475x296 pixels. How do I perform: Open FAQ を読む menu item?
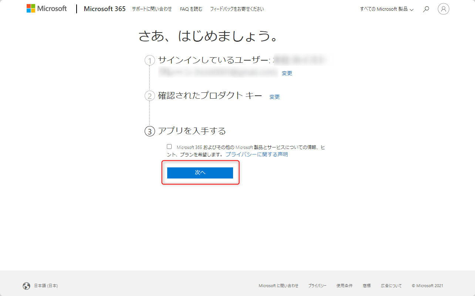(x=191, y=9)
